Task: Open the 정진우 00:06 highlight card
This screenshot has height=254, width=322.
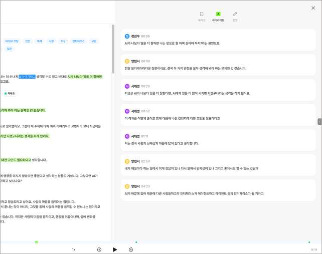Action: (218, 40)
